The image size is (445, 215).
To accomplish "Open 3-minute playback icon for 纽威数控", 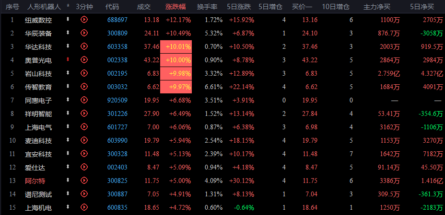I will (84, 20).
